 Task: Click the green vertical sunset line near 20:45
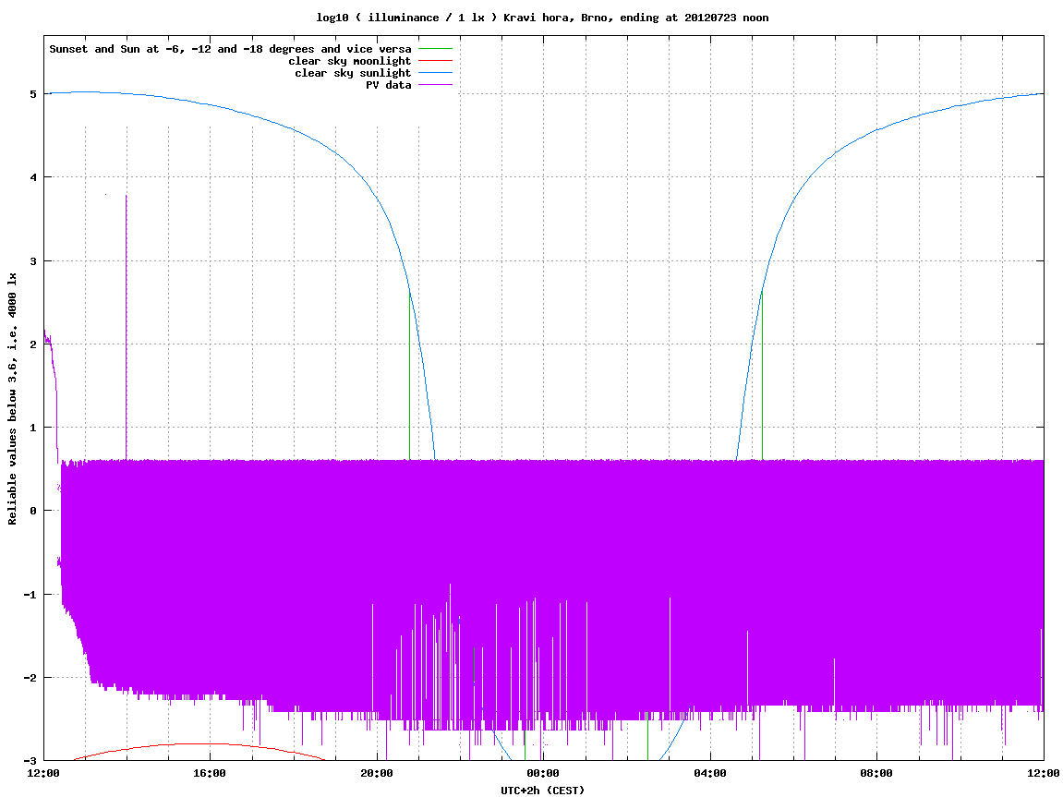409,376
